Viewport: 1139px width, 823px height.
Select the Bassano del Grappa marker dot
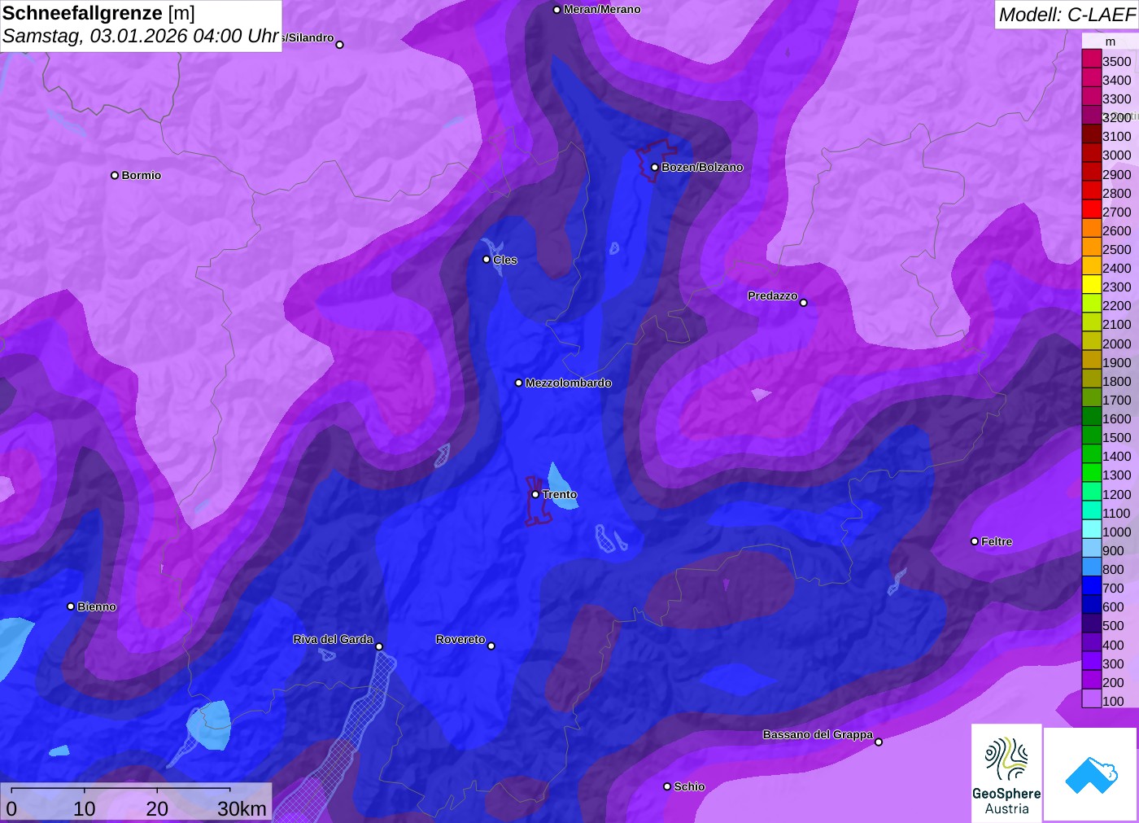click(x=879, y=742)
